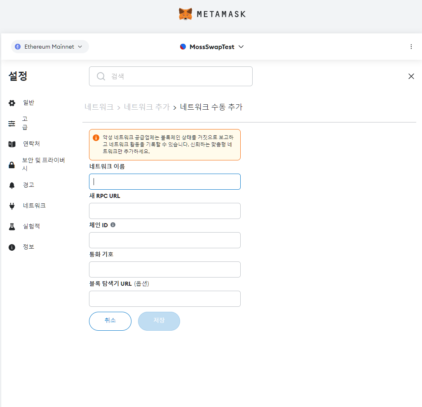This screenshot has width=422, height=407.
Task: Click the gear icon beside 일반
Action: tap(12, 103)
